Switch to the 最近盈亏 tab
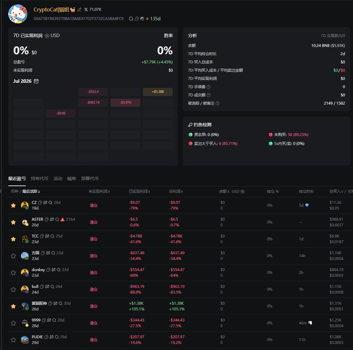 coord(17,178)
